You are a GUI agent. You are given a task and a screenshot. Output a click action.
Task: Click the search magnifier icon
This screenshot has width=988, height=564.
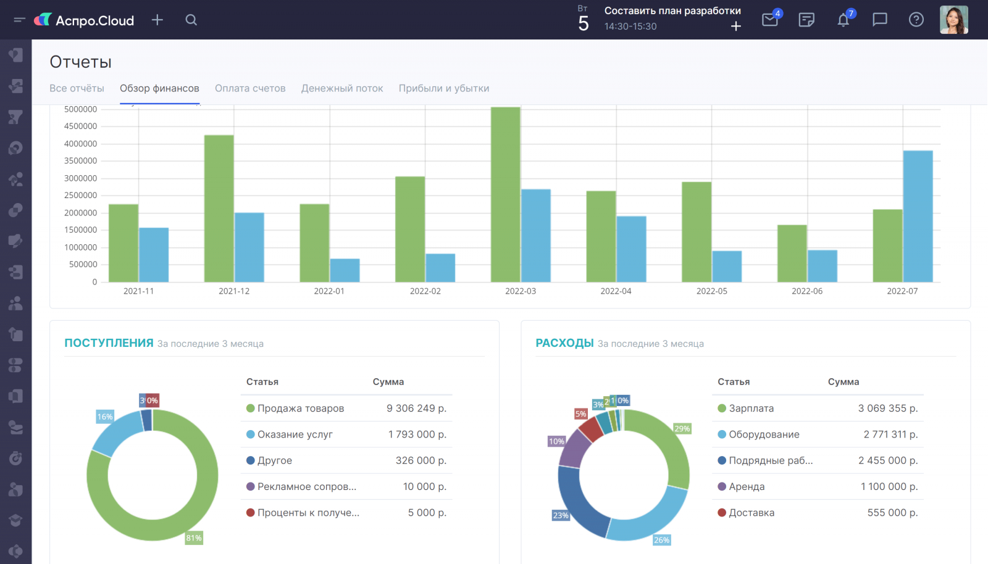click(191, 20)
